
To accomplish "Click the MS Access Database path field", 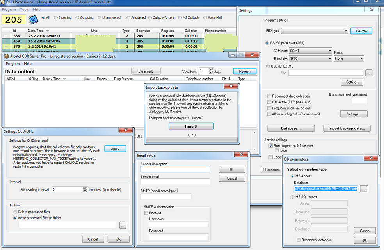I will coord(326,189).
